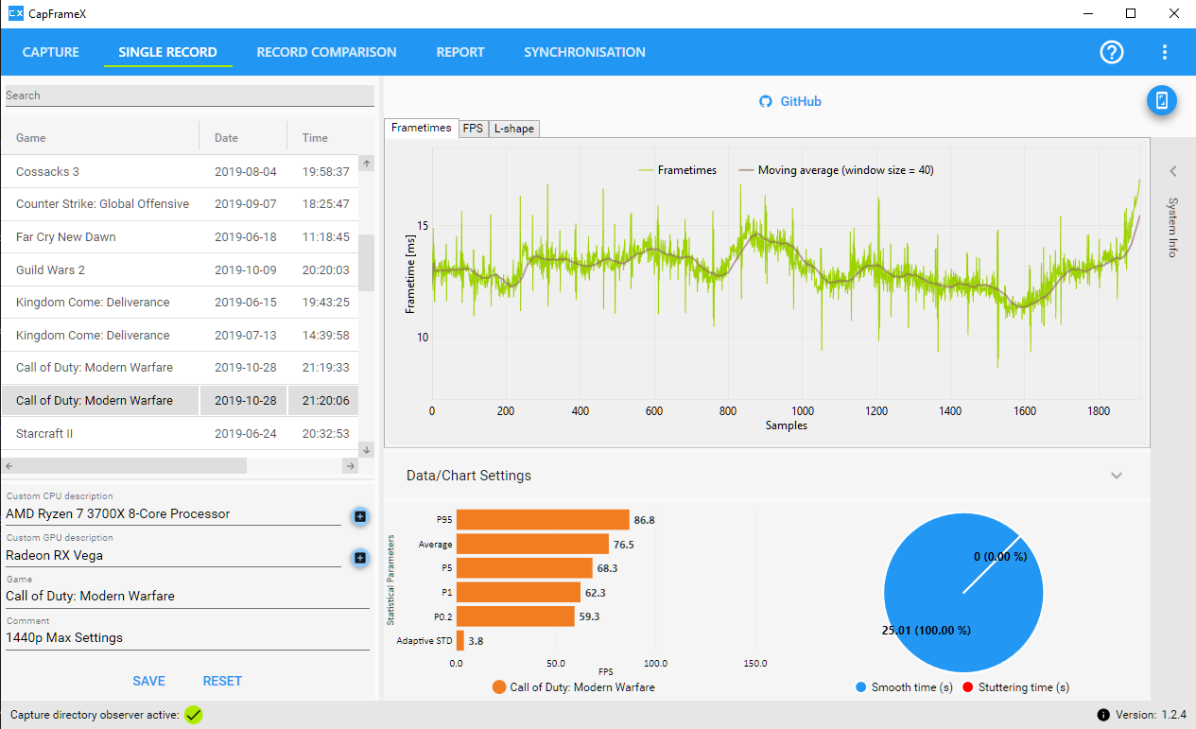Add custom GPU description with plus icon
1196x729 pixels.
tap(360, 558)
